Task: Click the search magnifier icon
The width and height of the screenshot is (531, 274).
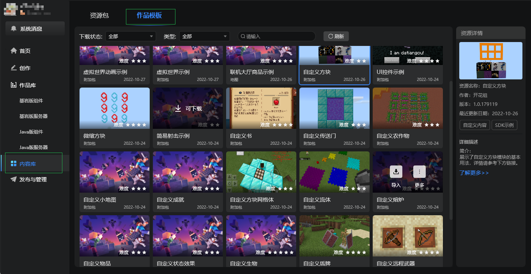Action: pyautogui.click(x=243, y=36)
